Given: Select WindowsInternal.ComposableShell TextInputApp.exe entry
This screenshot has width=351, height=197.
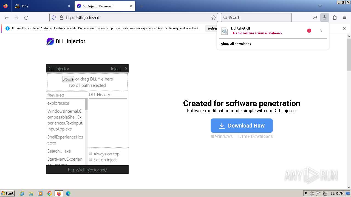Looking at the screenshot, I should 65,120.
